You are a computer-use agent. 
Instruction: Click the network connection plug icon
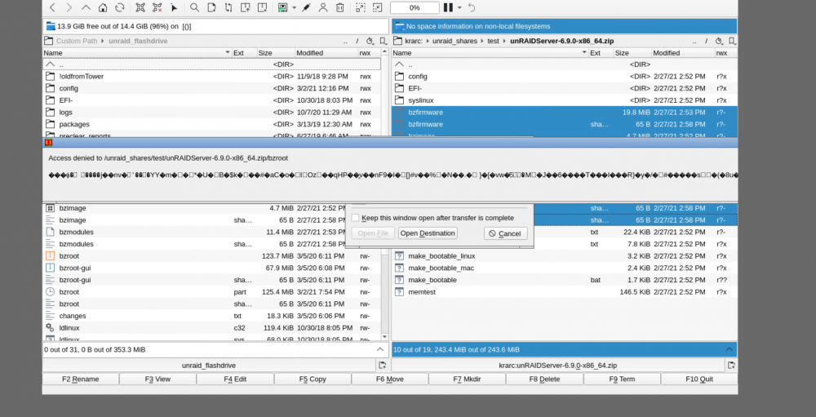(307, 8)
